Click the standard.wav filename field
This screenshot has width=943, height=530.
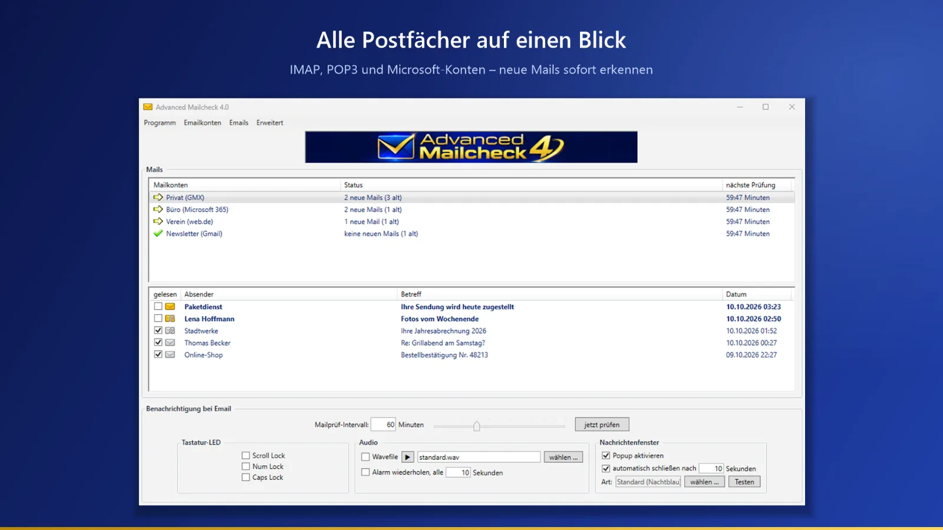click(479, 457)
